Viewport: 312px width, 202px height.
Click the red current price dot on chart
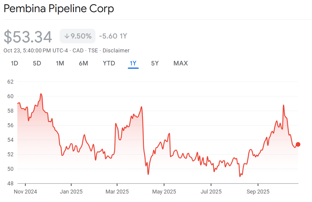tap(298, 144)
